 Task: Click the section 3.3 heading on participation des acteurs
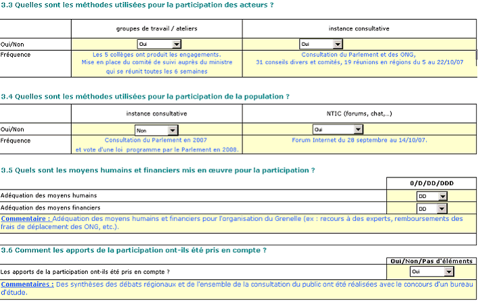pos(138,5)
